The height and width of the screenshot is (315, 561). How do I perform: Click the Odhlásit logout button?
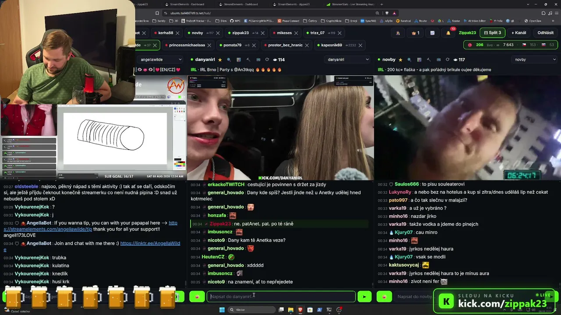point(546,33)
